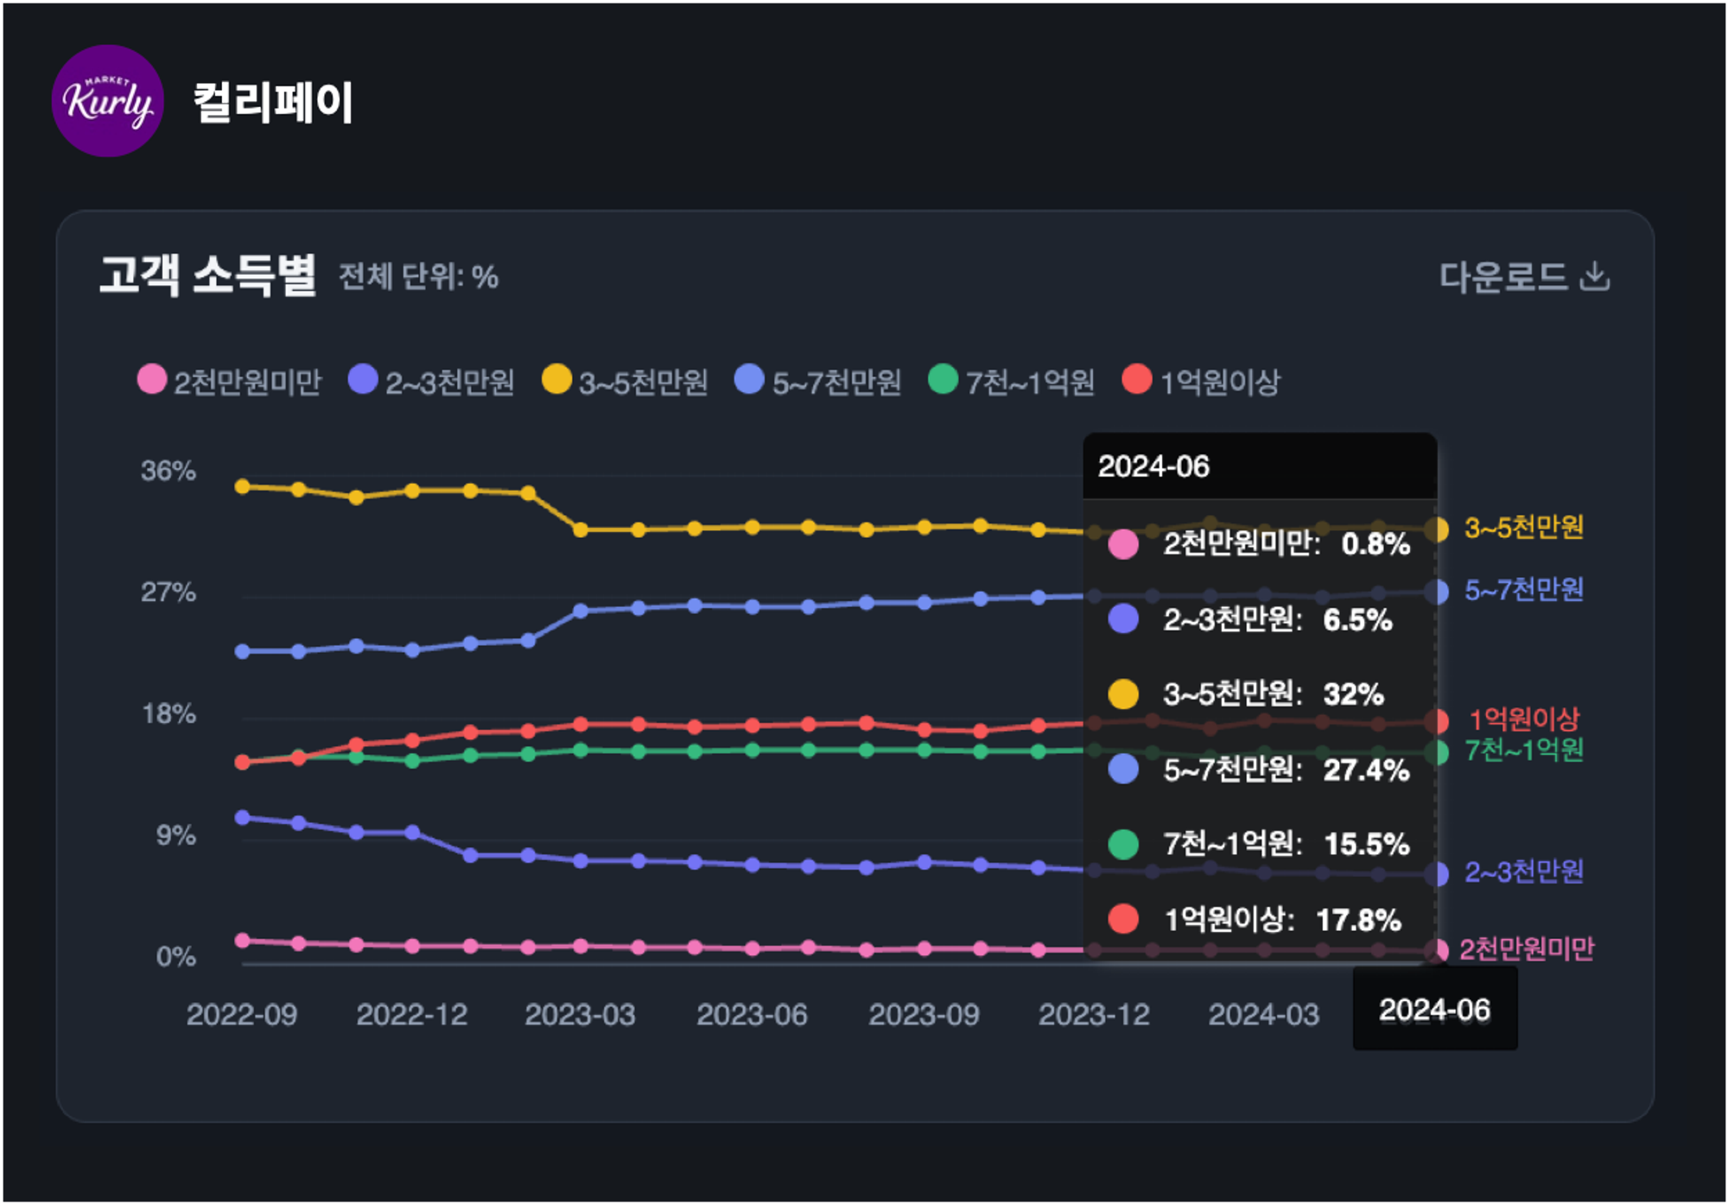Click the green tooltip swatch for 7천~1억원
This screenshot has width=1728, height=1204.
point(1123,844)
